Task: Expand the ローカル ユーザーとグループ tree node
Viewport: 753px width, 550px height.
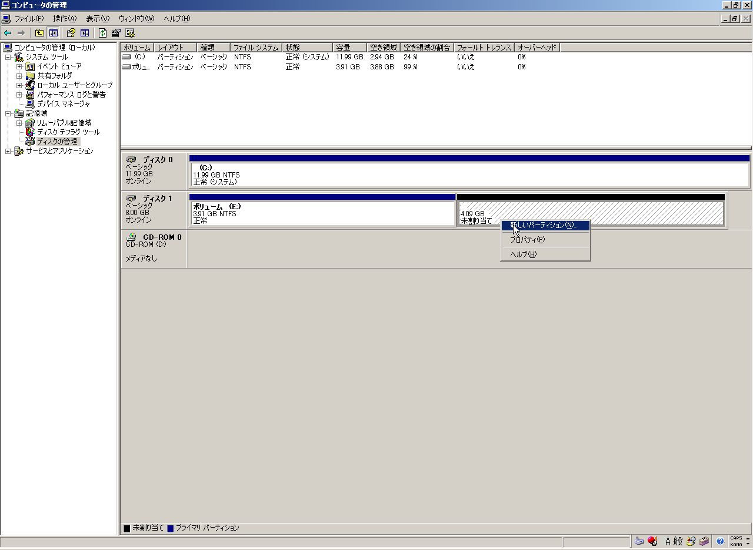Action: tap(19, 85)
